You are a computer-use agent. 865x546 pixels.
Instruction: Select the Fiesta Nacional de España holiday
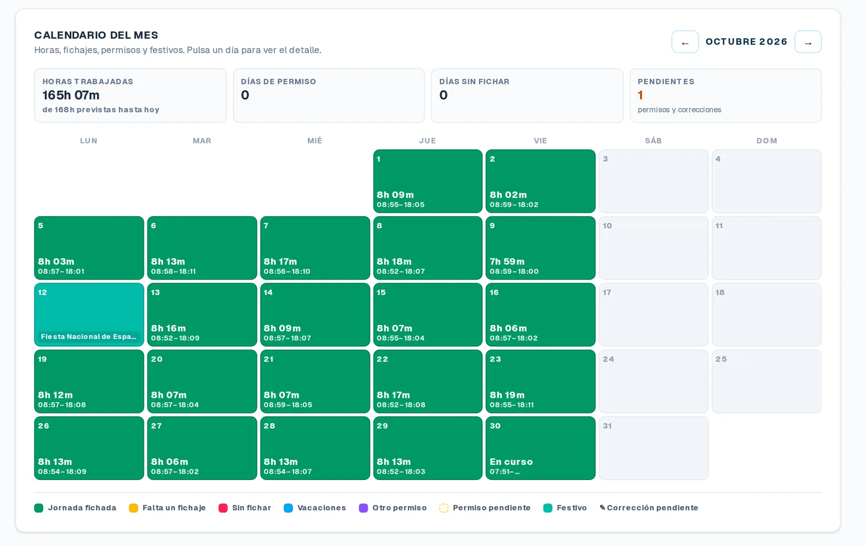[x=89, y=315]
